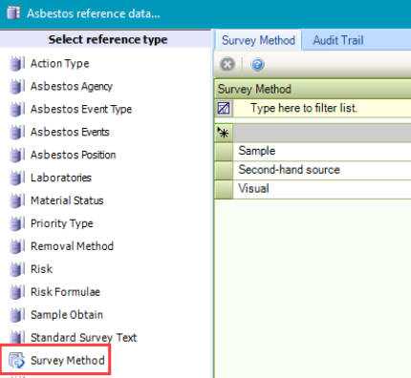This screenshot has width=411, height=378.
Task: Open Asbestos Agency reference type
Action: pos(72,87)
